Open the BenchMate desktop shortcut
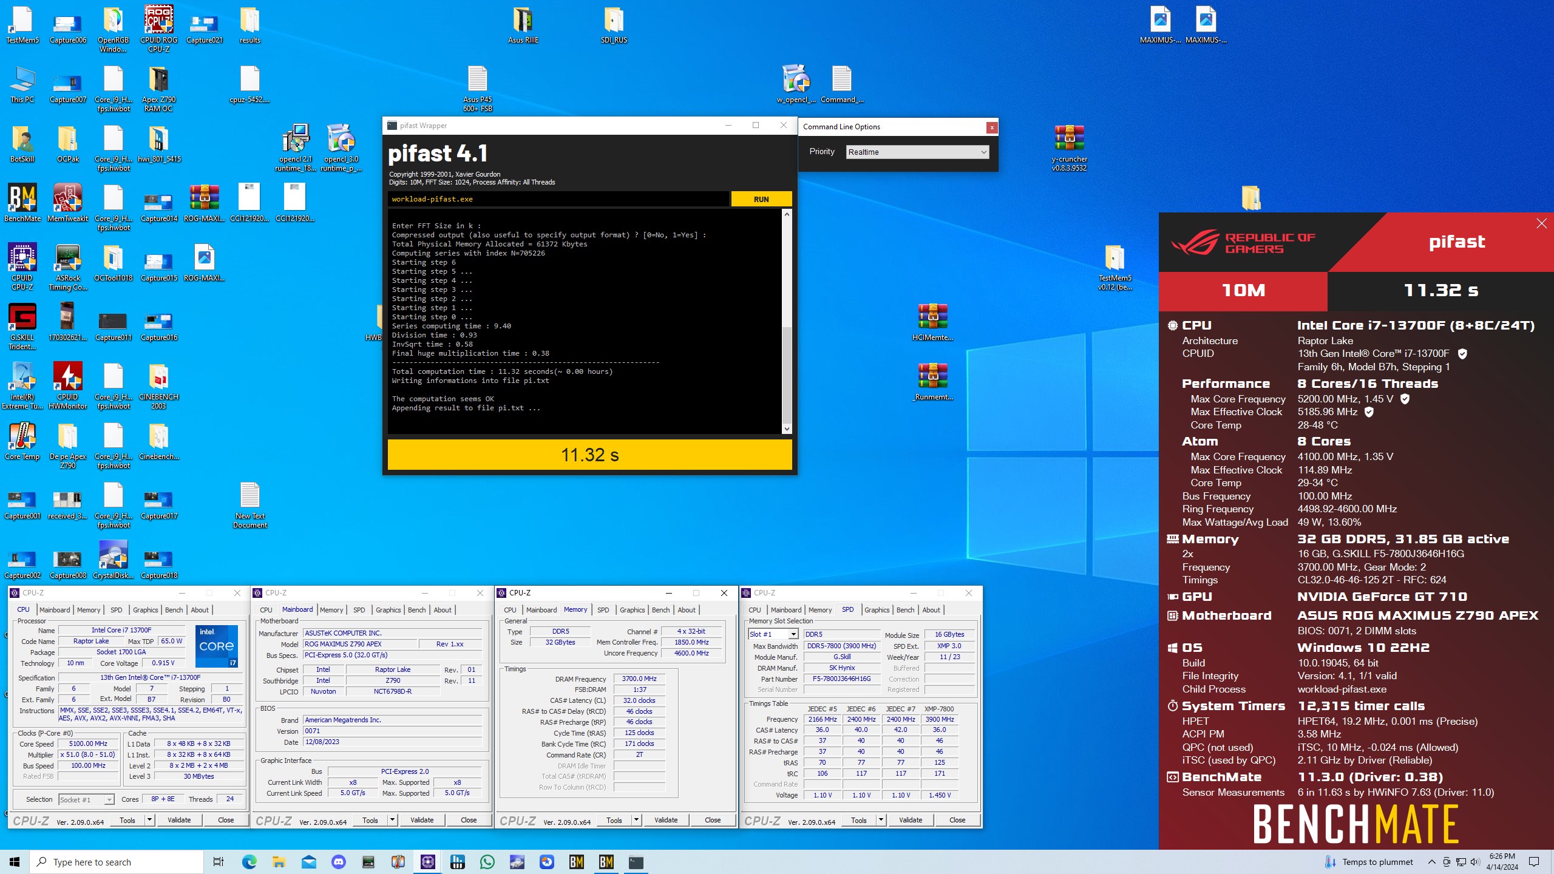The width and height of the screenshot is (1554, 874). (x=22, y=203)
